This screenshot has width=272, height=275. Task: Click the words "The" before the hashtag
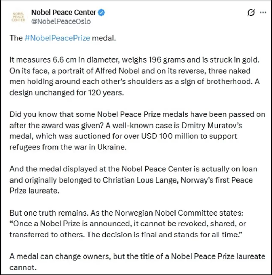click(x=16, y=38)
